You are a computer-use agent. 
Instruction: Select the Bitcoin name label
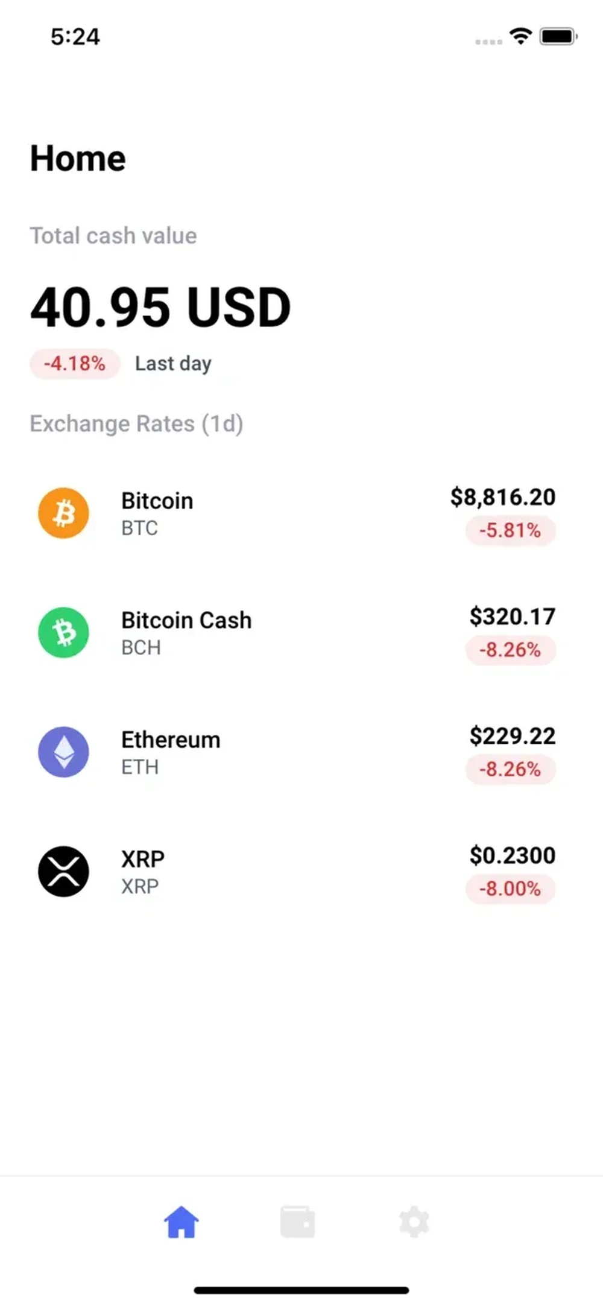pyautogui.click(x=157, y=501)
